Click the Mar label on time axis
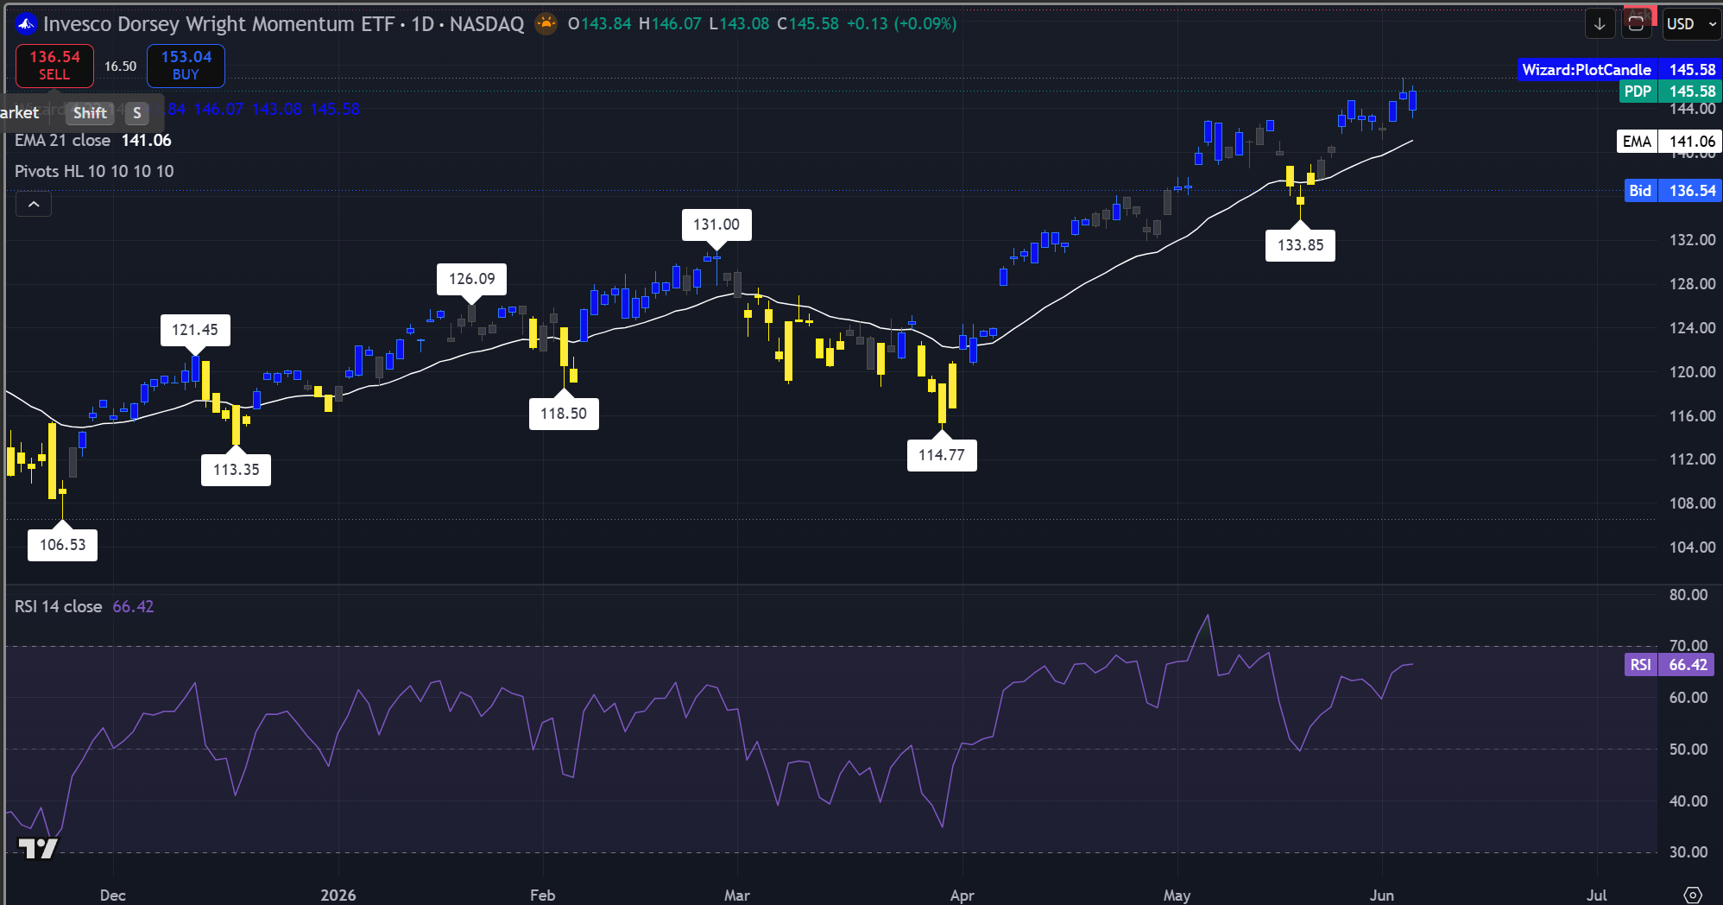The height and width of the screenshot is (905, 1723). (737, 895)
